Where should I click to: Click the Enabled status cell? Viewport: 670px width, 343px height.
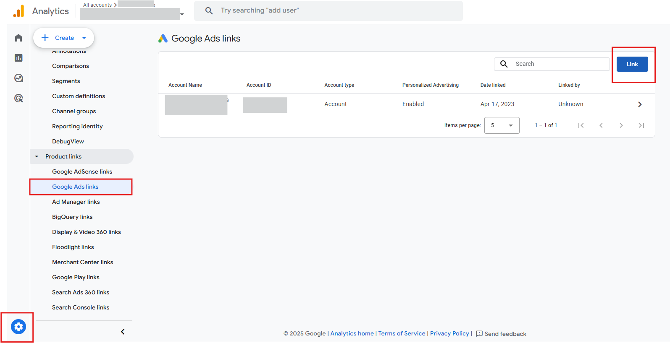413,104
